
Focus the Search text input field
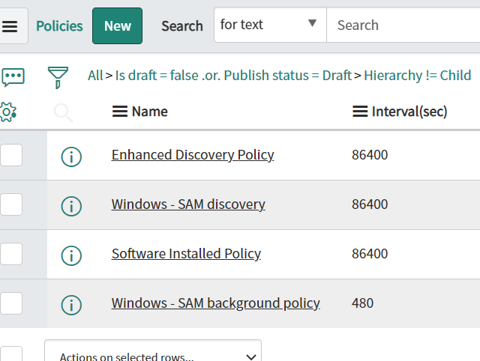point(403,25)
